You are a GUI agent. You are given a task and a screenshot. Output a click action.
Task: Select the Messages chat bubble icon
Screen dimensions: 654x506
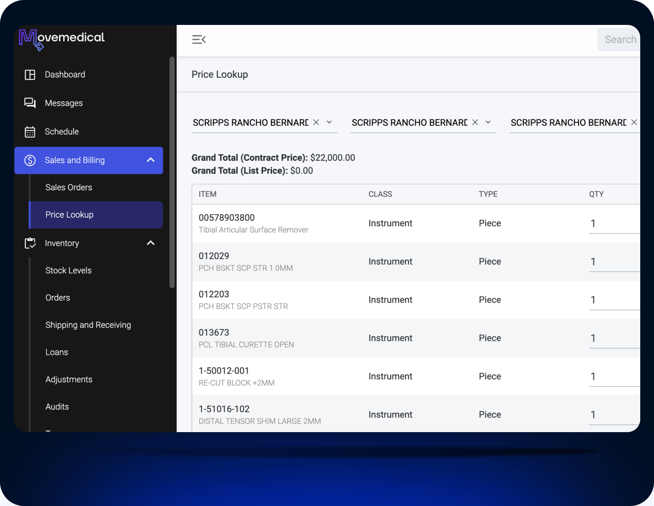30,103
